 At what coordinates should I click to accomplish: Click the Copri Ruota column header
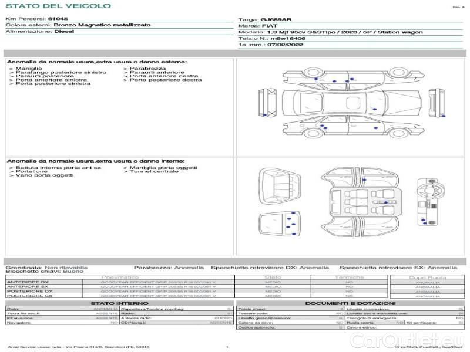pyautogui.click(x=427, y=277)
